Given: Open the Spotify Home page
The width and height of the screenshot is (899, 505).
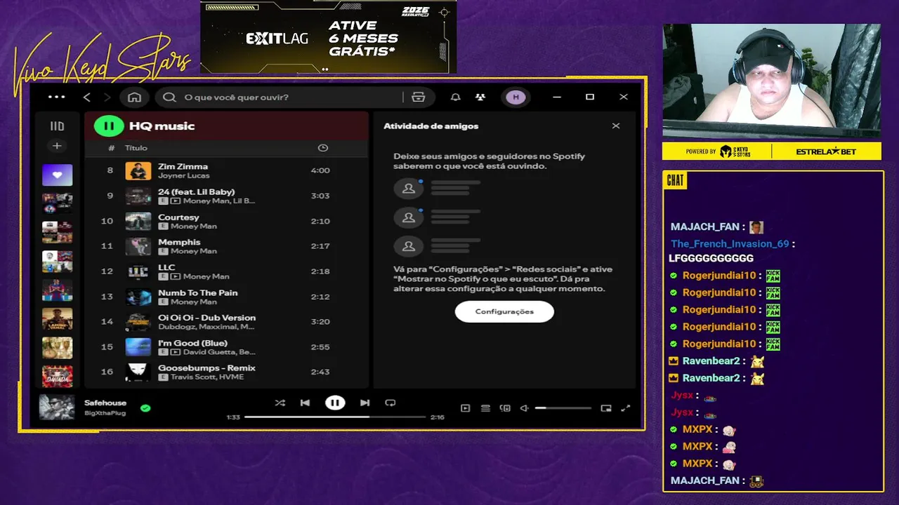Looking at the screenshot, I should 135,97.
